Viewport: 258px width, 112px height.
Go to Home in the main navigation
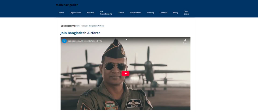(61, 13)
